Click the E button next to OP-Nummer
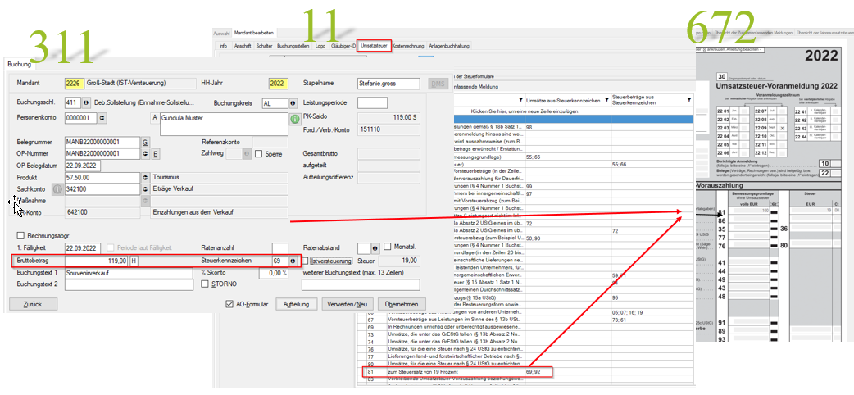This screenshot has height=395, width=854. coord(155,153)
